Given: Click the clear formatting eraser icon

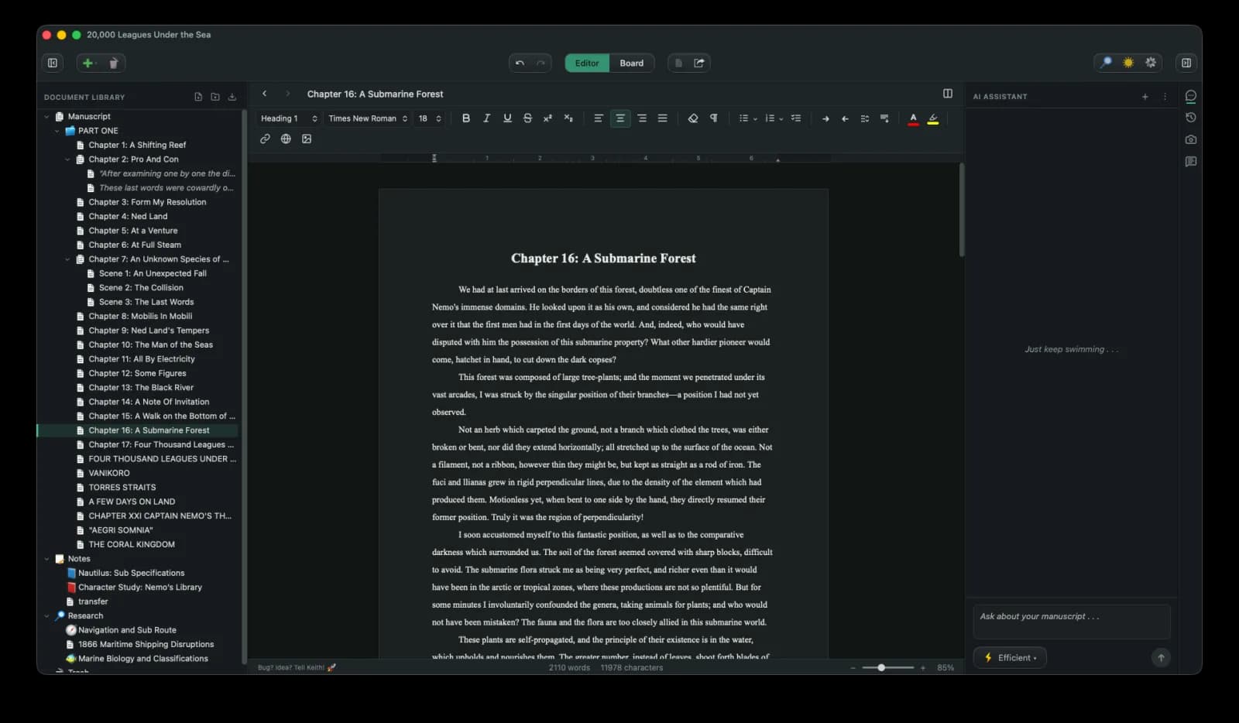Looking at the screenshot, I should click(693, 118).
